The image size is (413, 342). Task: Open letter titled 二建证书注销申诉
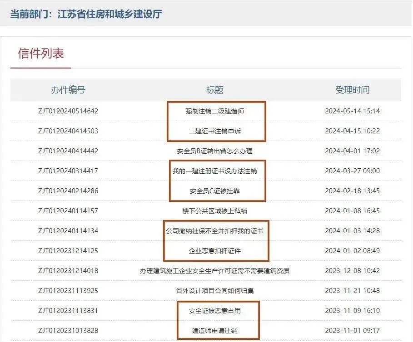214,131
